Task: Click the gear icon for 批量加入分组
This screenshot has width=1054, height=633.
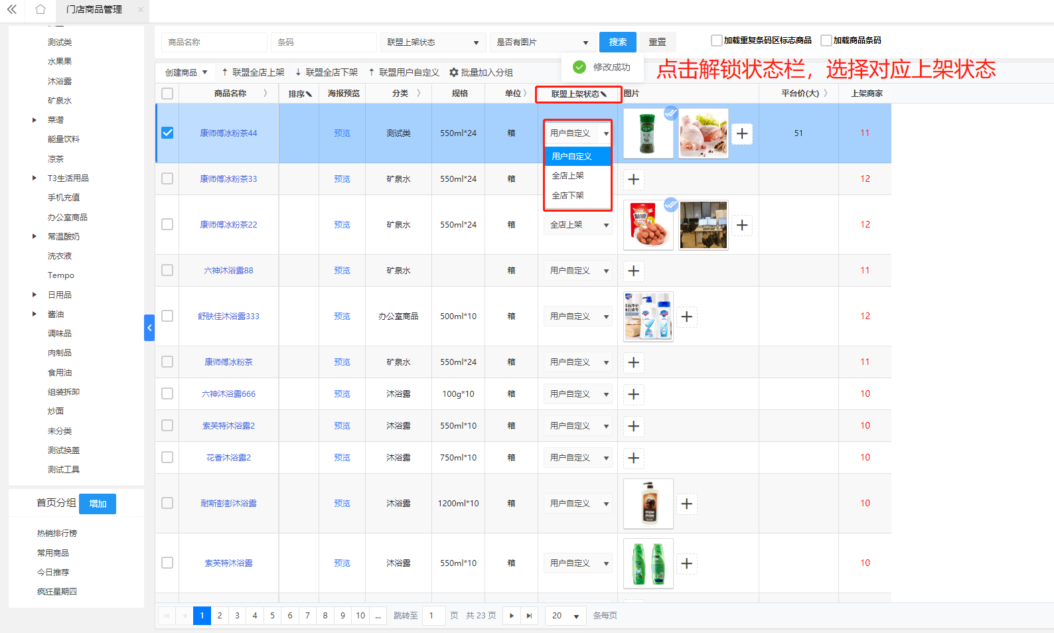Action: 454,72
